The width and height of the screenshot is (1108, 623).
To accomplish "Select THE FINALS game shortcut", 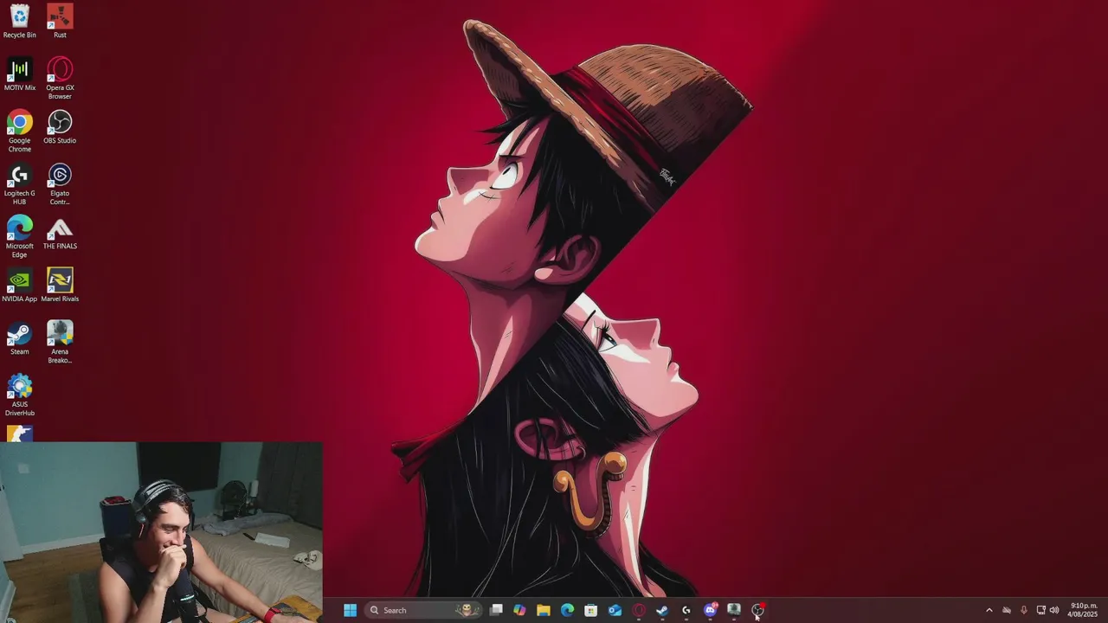I will click(x=60, y=233).
